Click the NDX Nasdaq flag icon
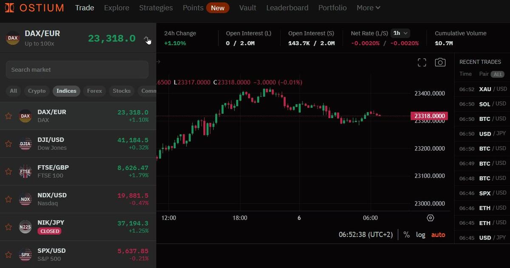The image size is (510, 268). point(25,199)
